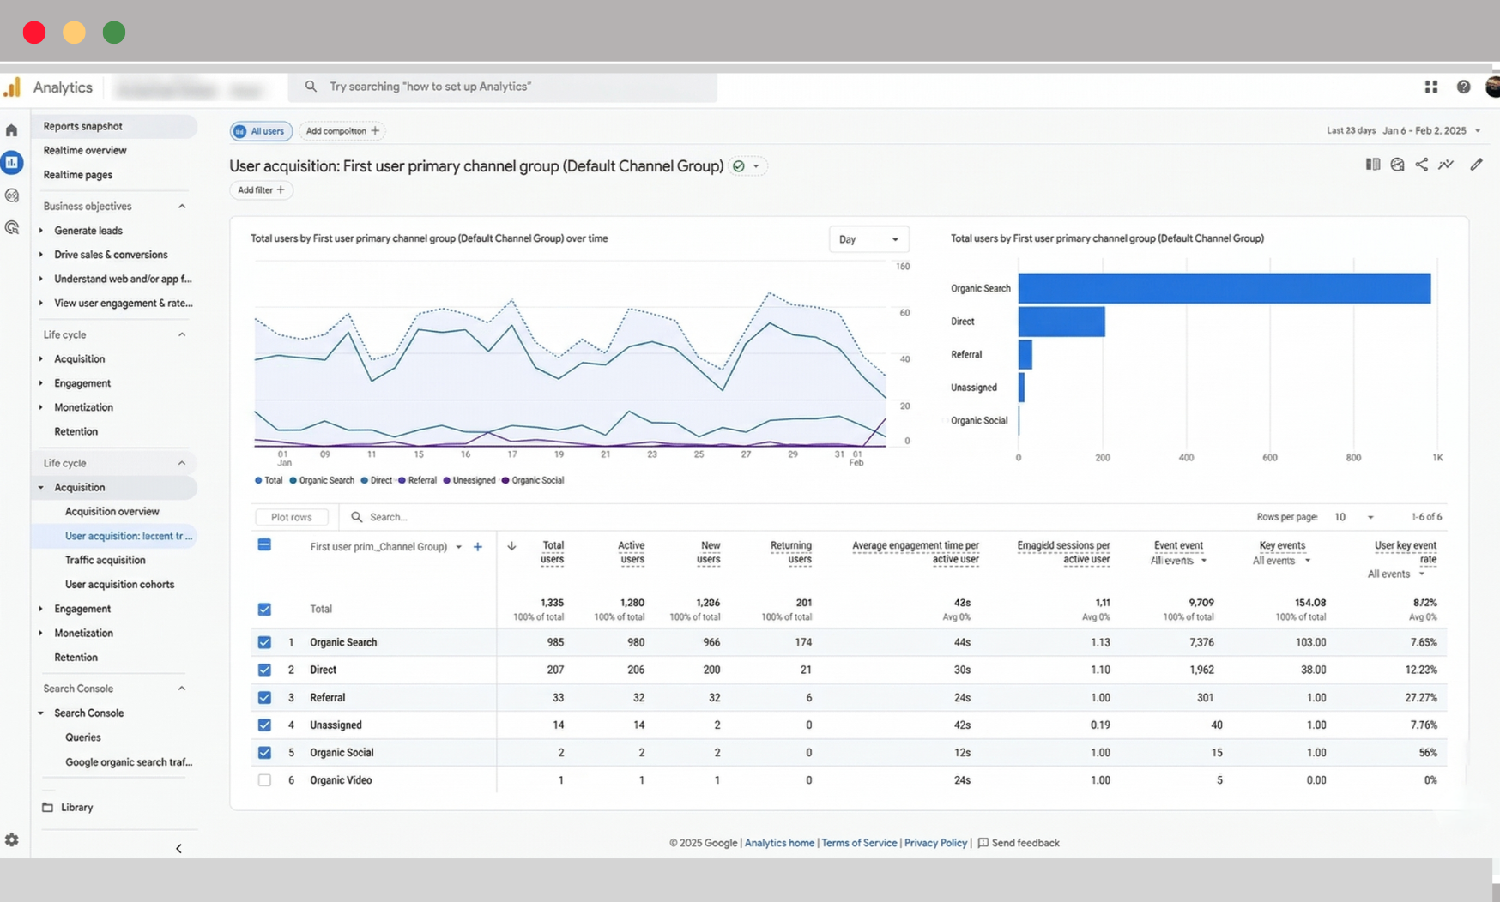Open the Terms of Service link
1500x902 pixels.
858,843
